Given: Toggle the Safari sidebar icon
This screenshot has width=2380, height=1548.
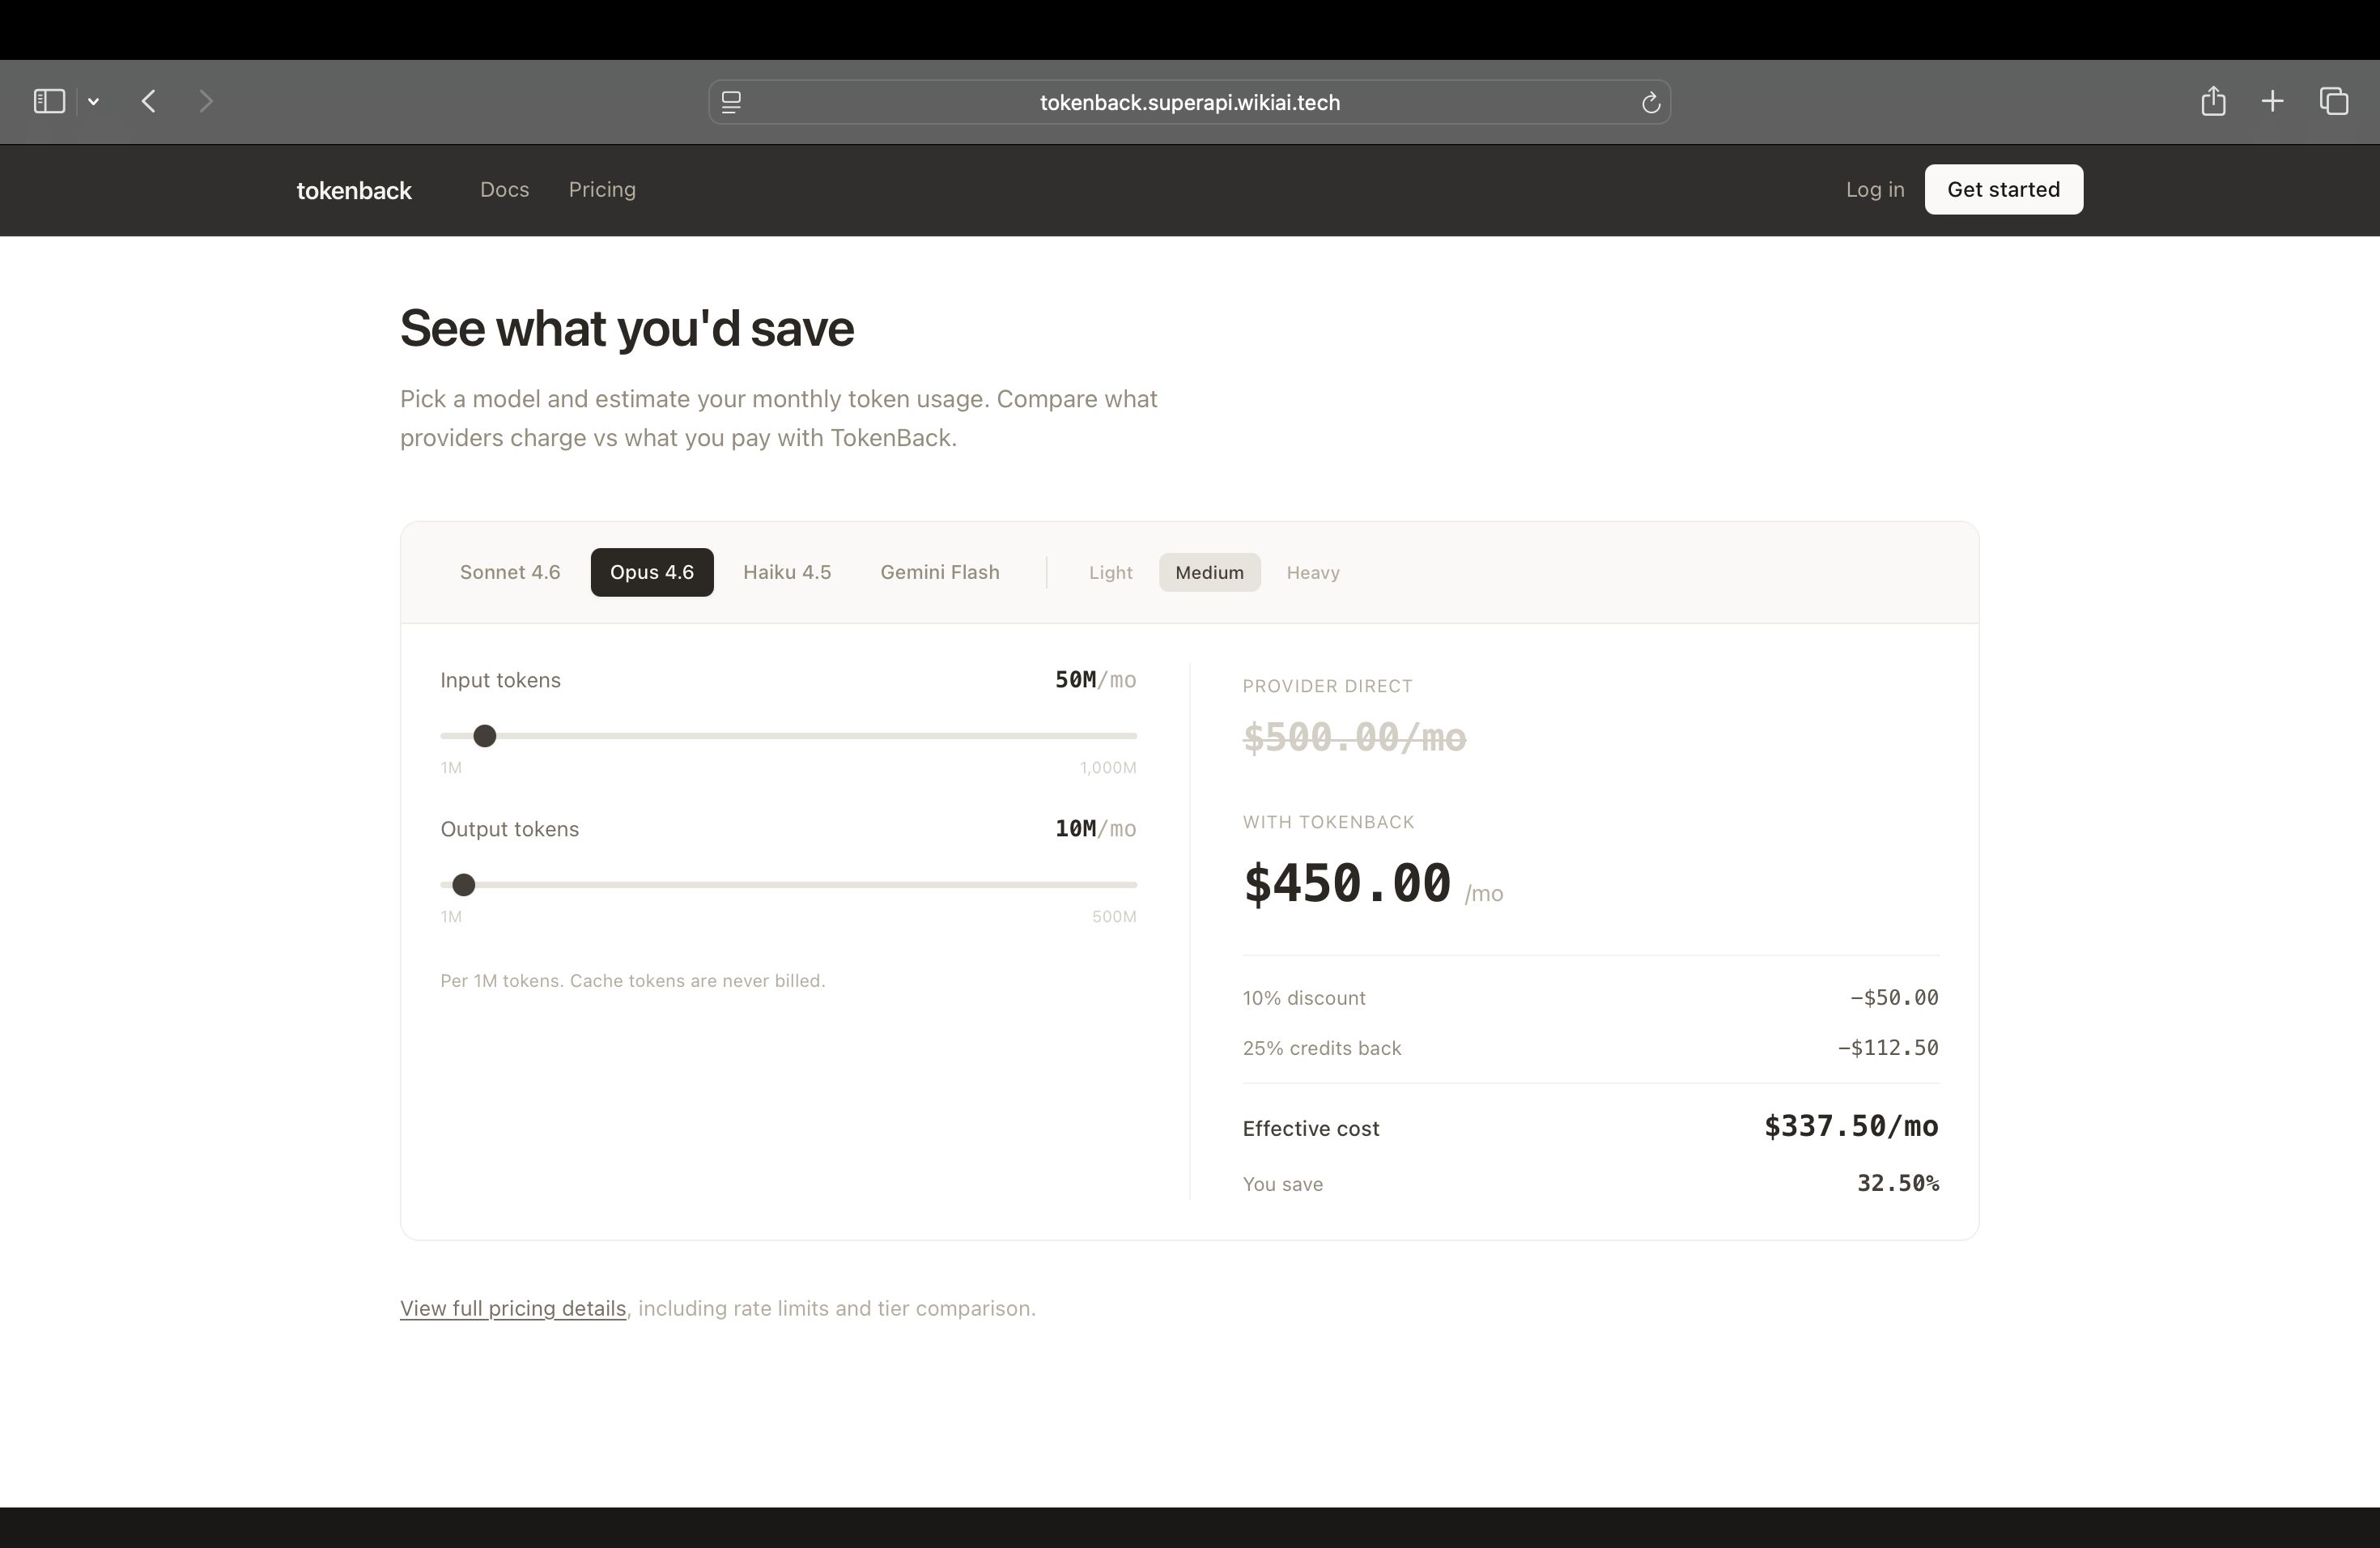Looking at the screenshot, I should click(x=49, y=101).
